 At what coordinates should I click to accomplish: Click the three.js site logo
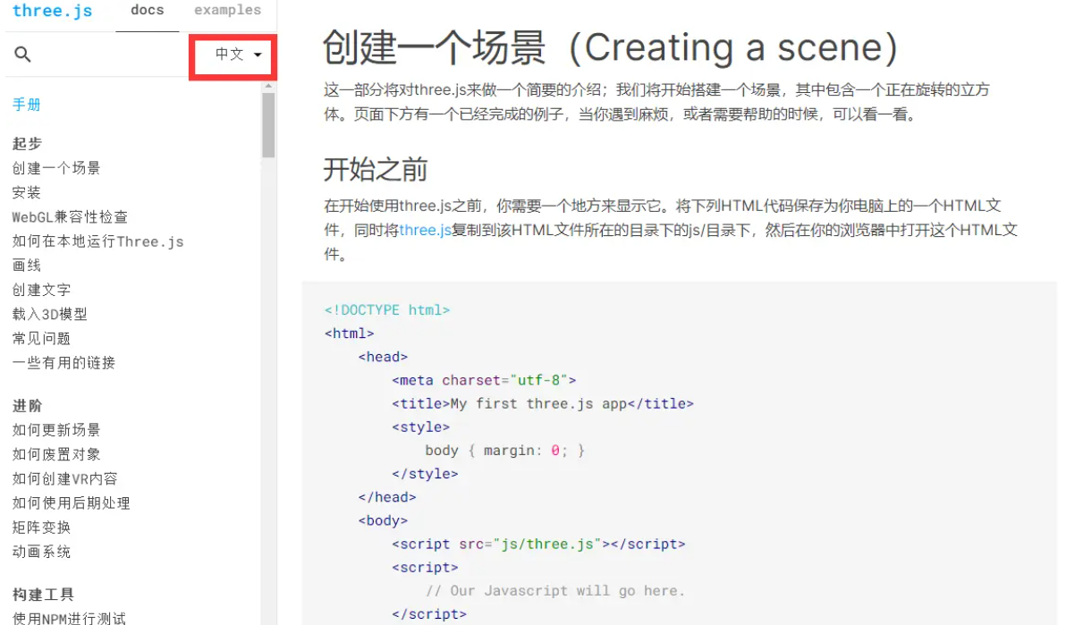click(53, 11)
